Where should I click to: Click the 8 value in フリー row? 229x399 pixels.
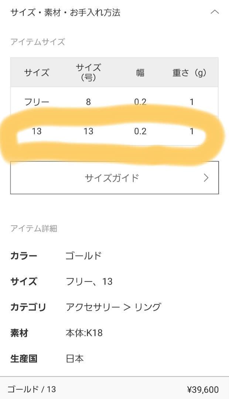pyautogui.click(x=88, y=102)
